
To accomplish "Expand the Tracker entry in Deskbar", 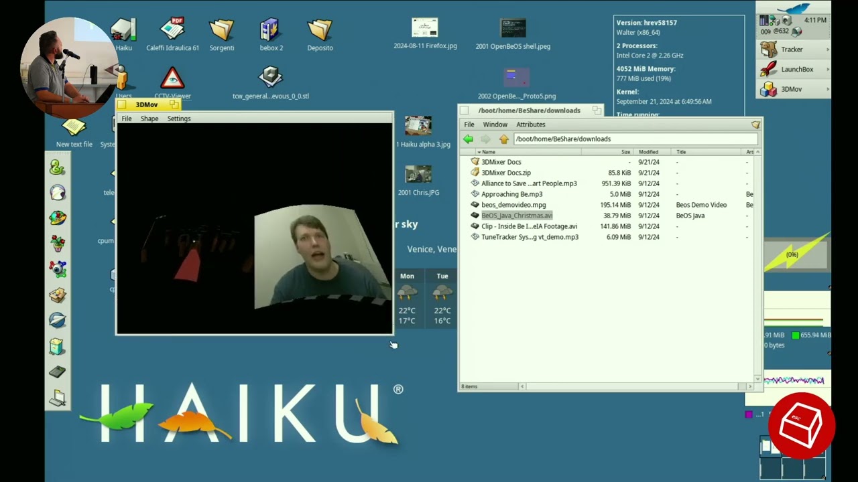I will (x=794, y=50).
